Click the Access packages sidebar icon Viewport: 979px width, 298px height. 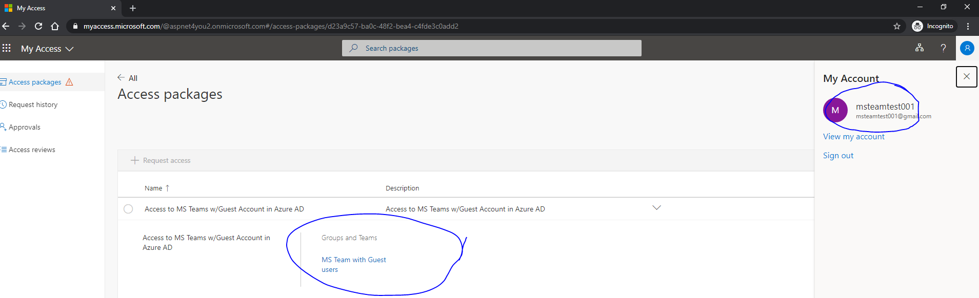click(x=3, y=82)
